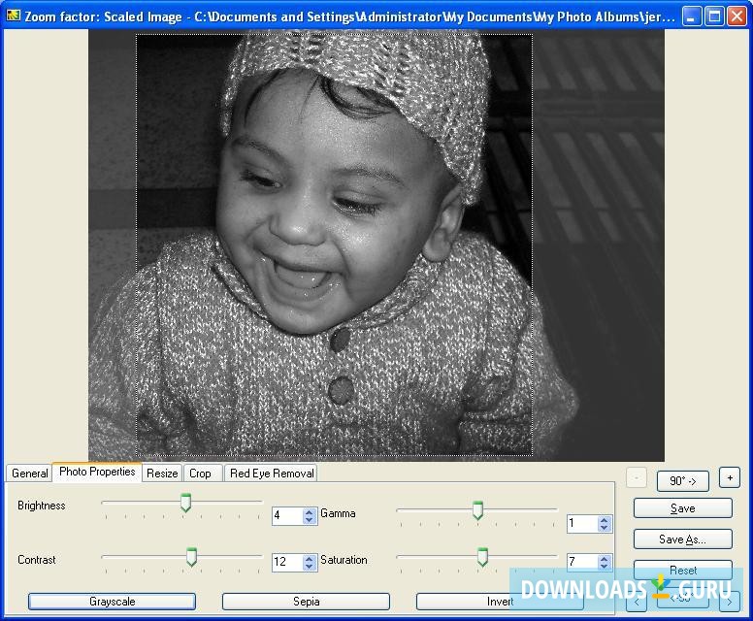Select the Crop tab
This screenshot has height=621, width=753.
(200, 474)
